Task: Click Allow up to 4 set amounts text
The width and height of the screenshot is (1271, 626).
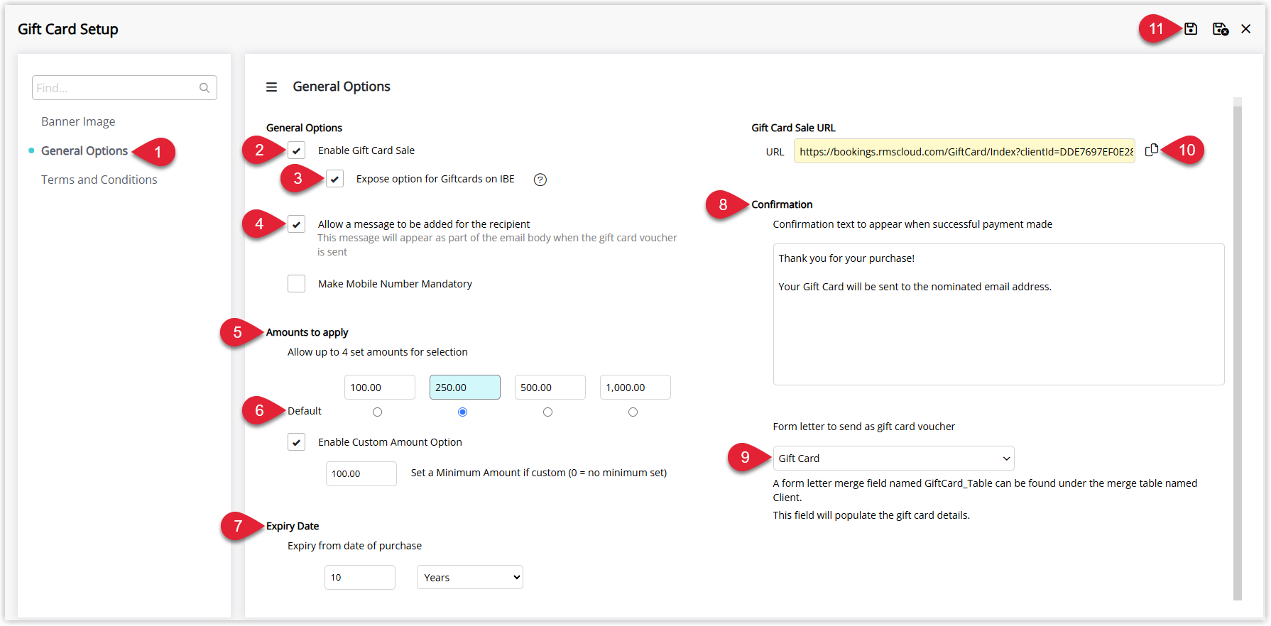Action: (378, 352)
